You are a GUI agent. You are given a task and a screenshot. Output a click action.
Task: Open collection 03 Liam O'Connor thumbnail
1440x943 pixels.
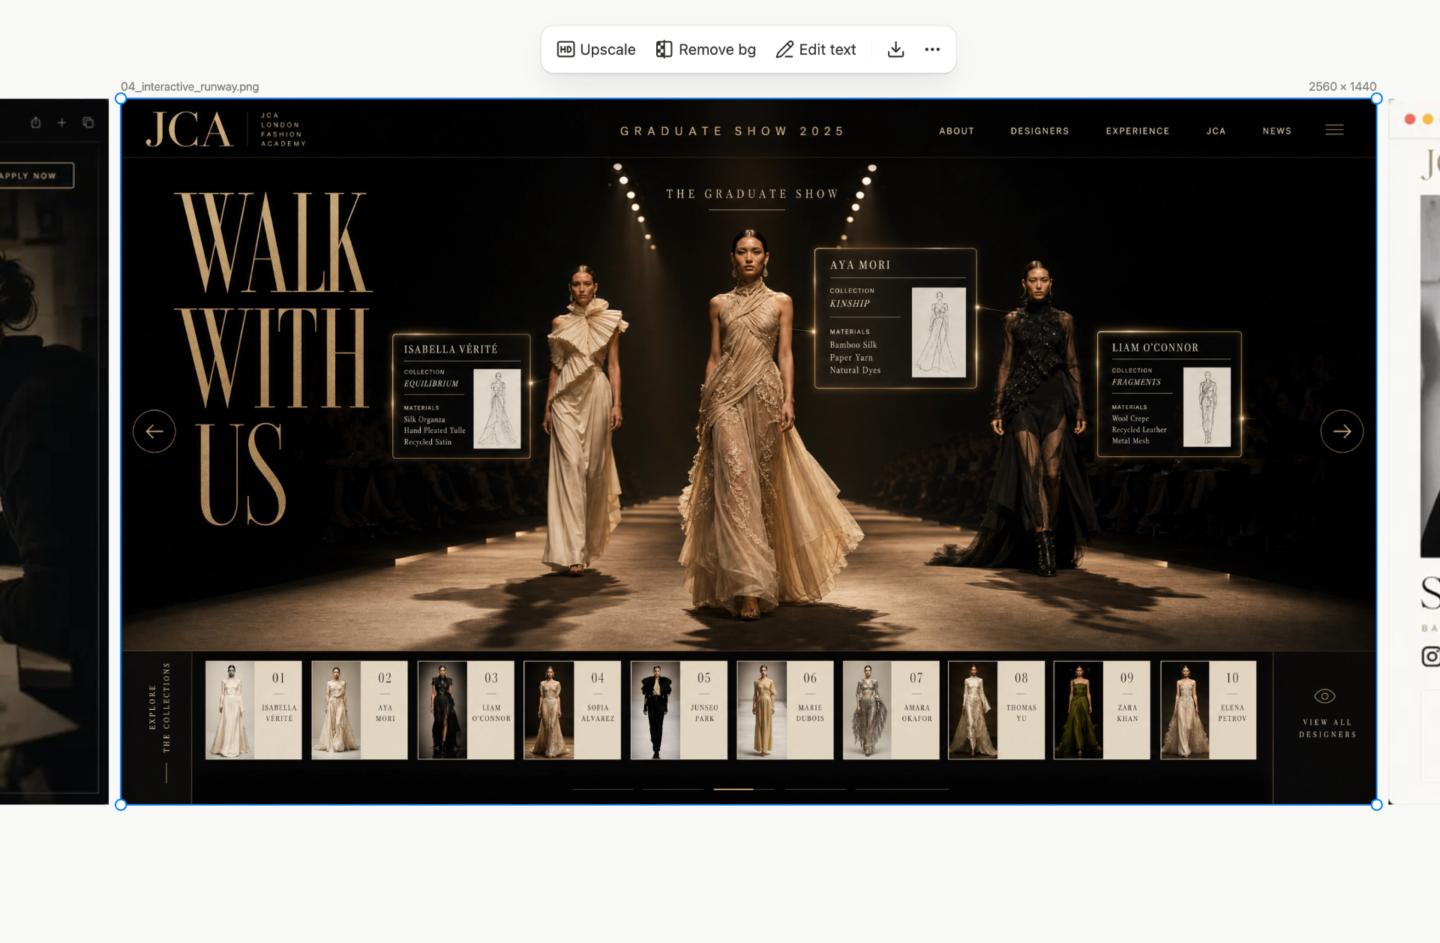click(466, 710)
